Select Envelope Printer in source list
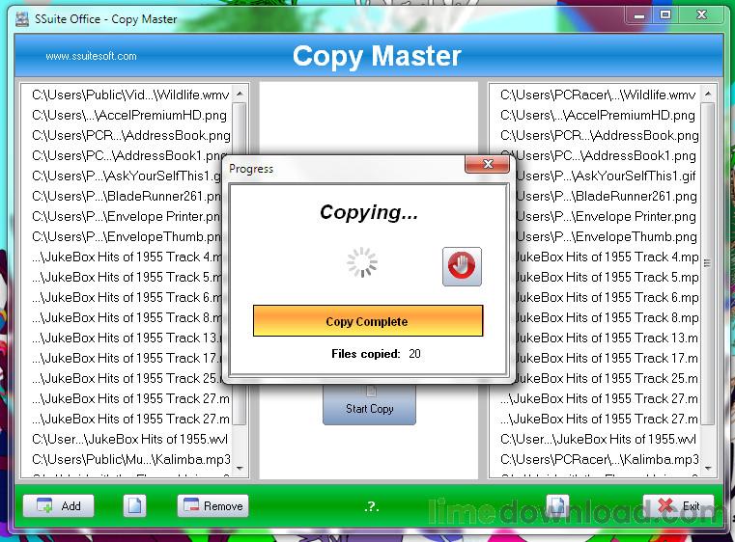The height and width of the screenshot is (542, 735). (127, 216)
